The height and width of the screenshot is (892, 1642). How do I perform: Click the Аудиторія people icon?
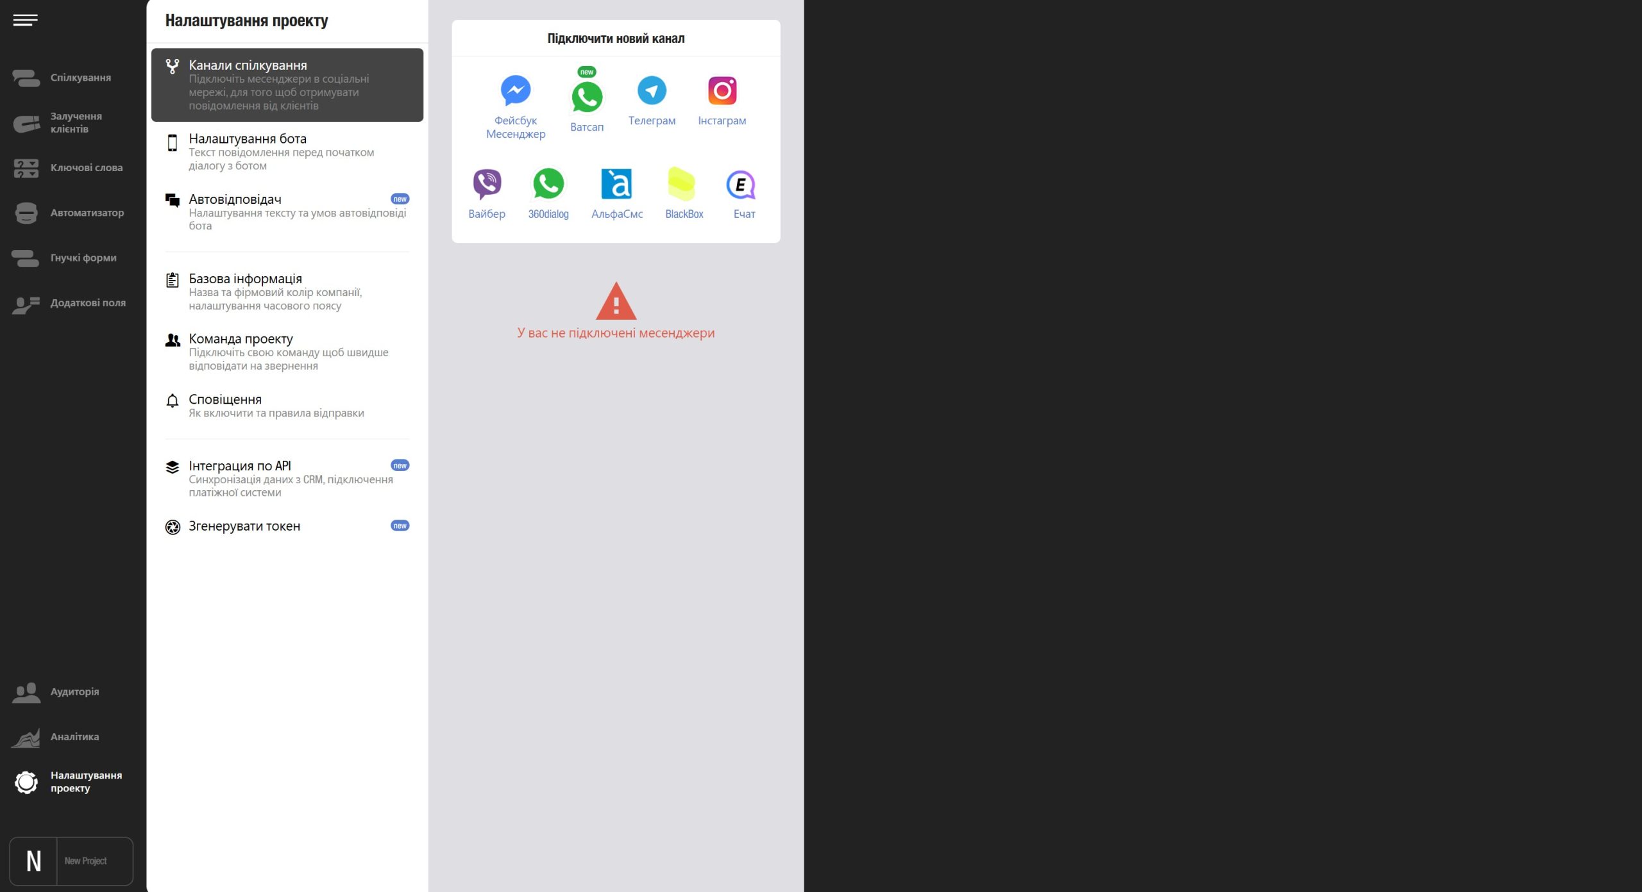[x=26, y=693]
